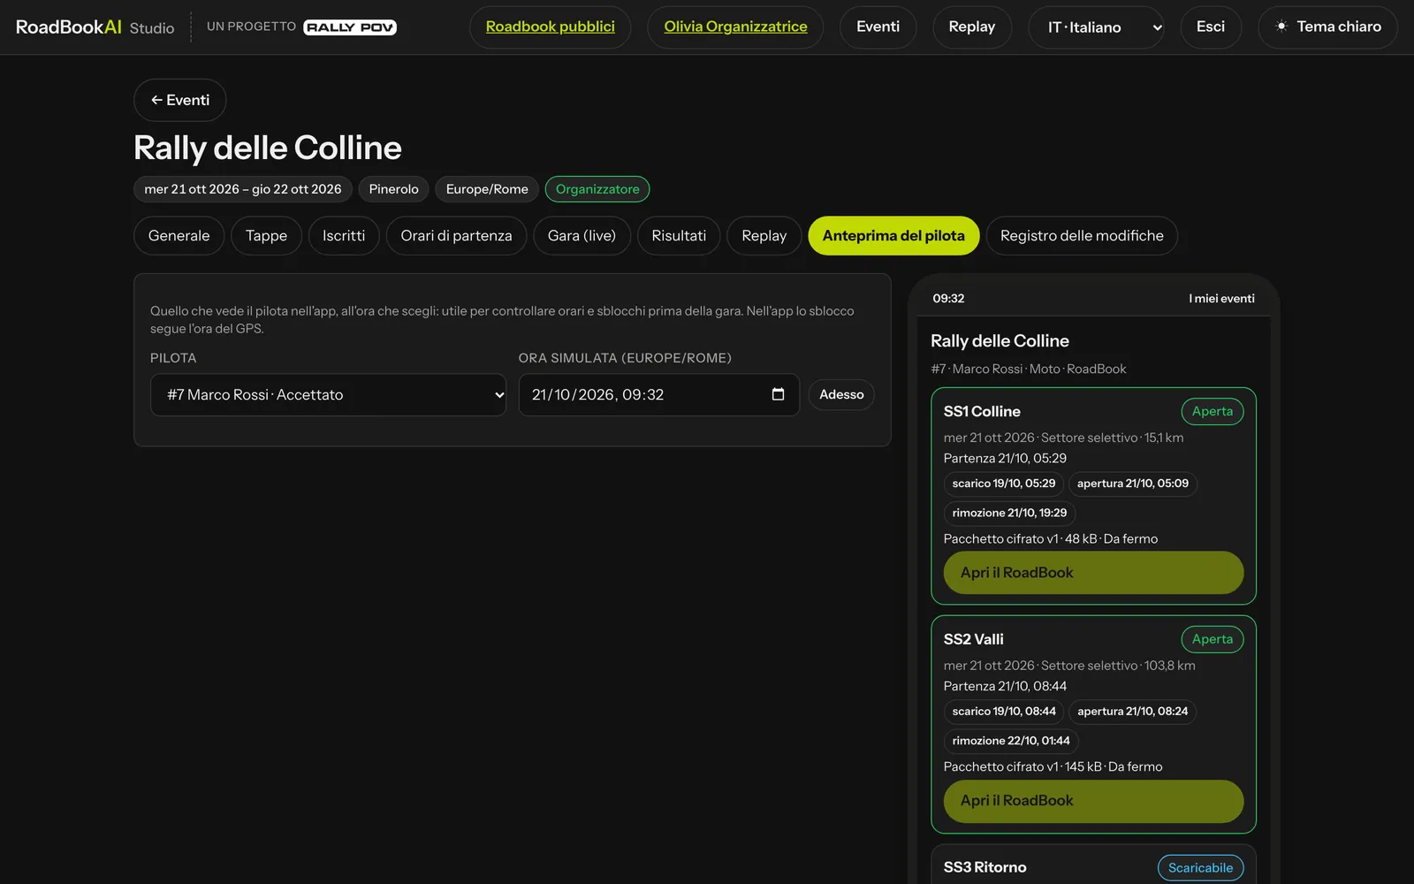
Task: Open the RoadBook for SS1 Colline
Action: 1093,573
